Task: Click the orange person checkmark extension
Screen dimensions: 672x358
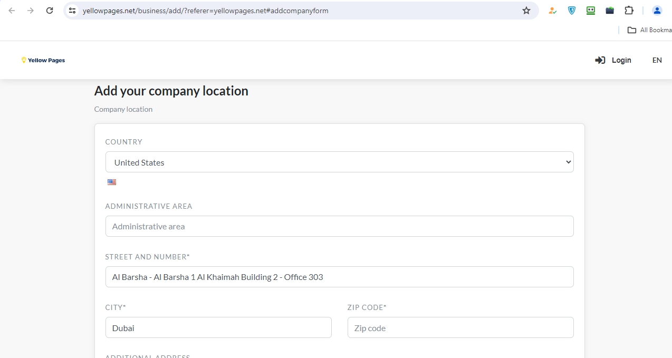Action: [x=552, y=11]
